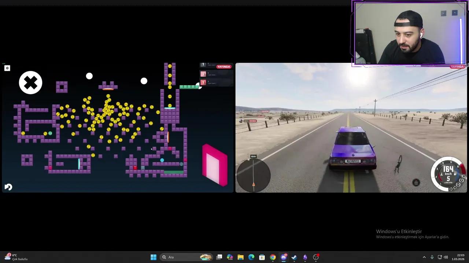Open the settings gear in the puzzle game
The image size is (469, 263).
pos(7,68)
